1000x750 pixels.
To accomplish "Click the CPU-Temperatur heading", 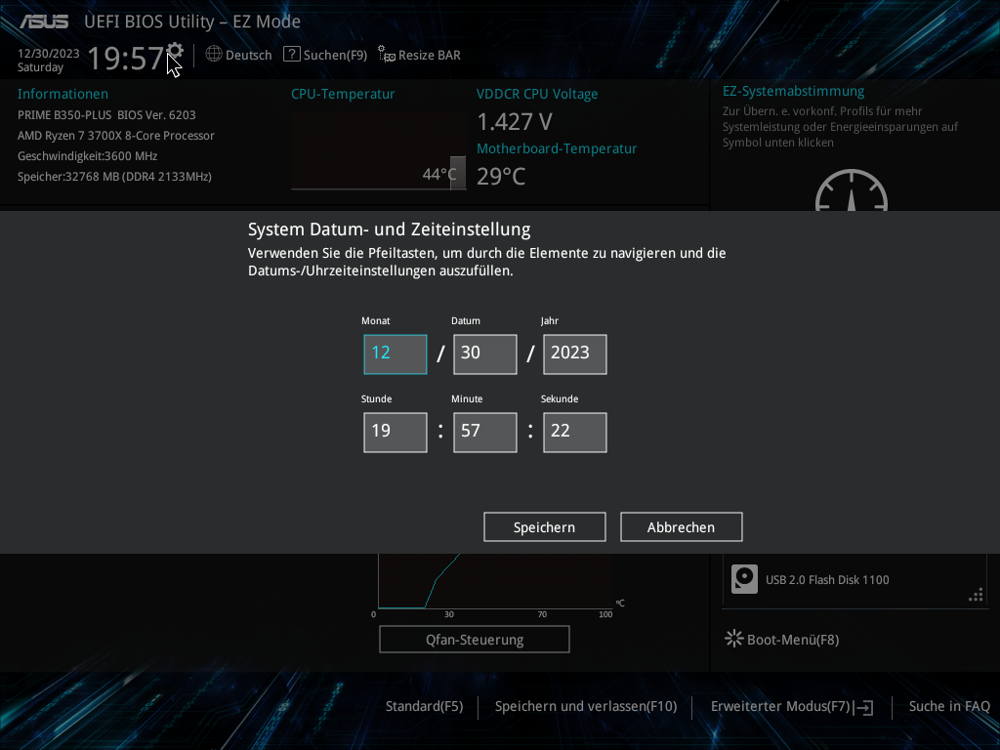I will point(343,94).
